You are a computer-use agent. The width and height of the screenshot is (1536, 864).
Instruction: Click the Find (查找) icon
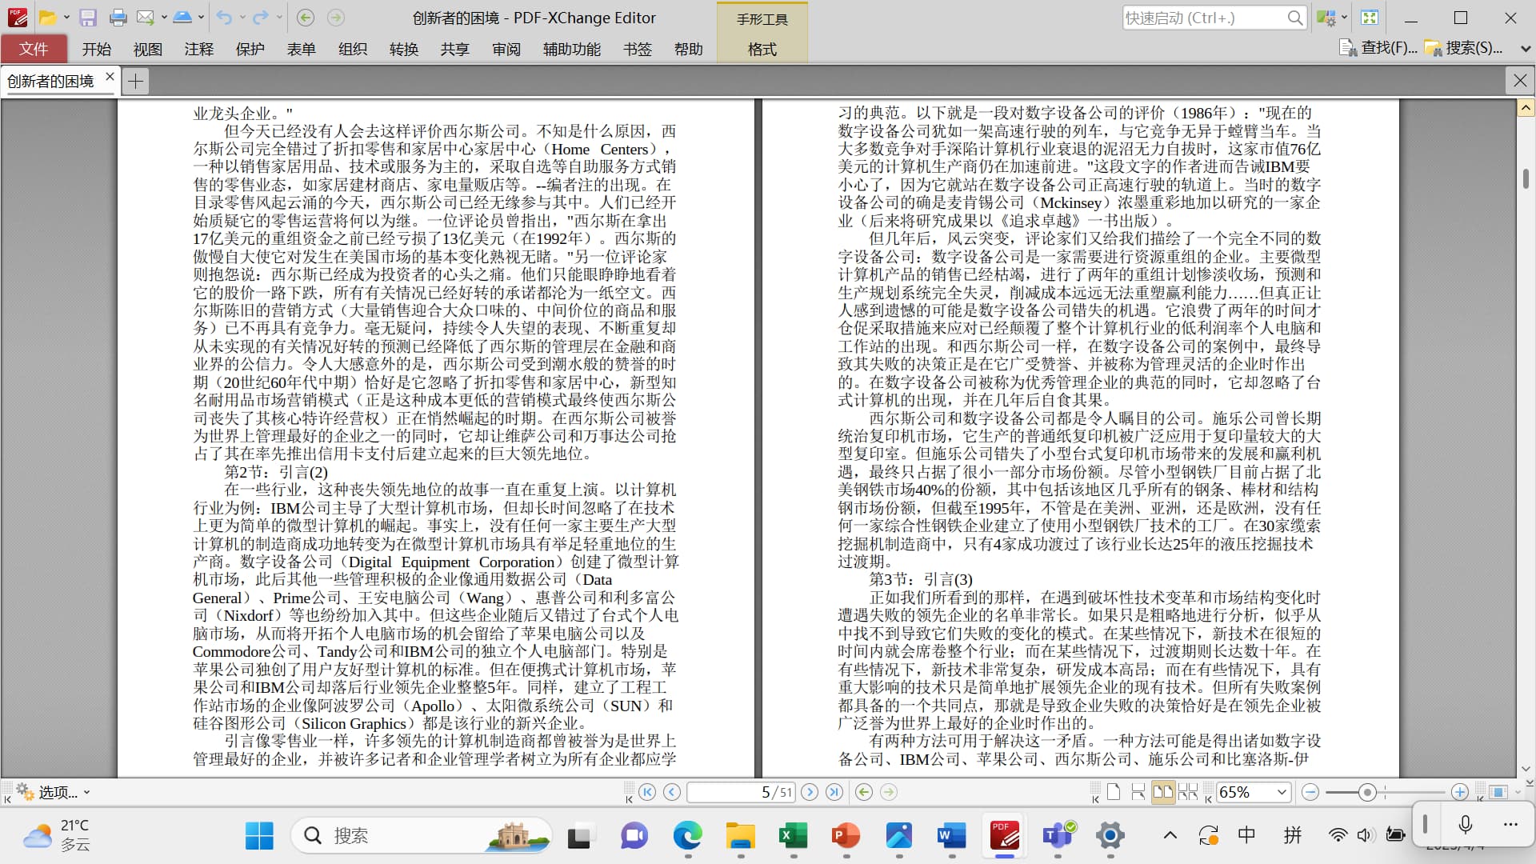[x=1349, y=48]
